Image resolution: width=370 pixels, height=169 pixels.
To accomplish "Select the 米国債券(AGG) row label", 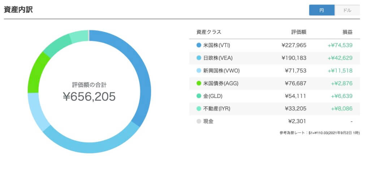I will [221, 83].
